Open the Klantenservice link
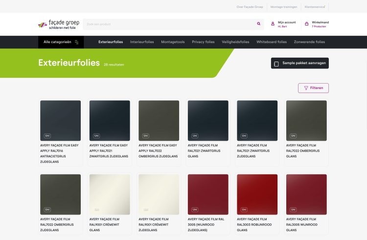The height and width of the screenshot is (240, 367). pyautogui.click(x=315, y=7)
